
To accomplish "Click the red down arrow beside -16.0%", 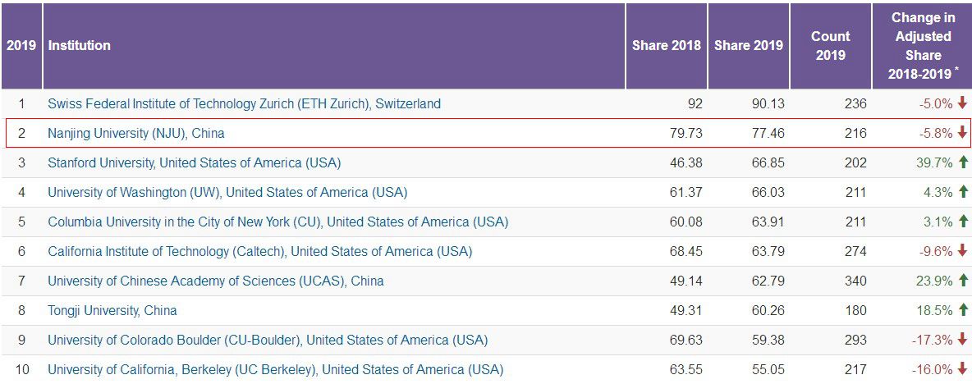I will click(962, 369).
